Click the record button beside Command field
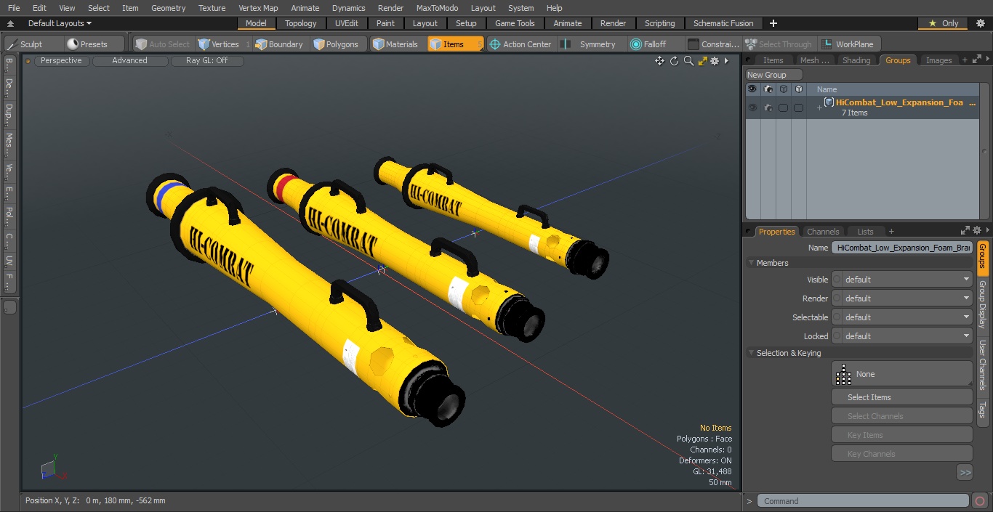Viewport: 993px width, 512px height. [x=979, y=501]
